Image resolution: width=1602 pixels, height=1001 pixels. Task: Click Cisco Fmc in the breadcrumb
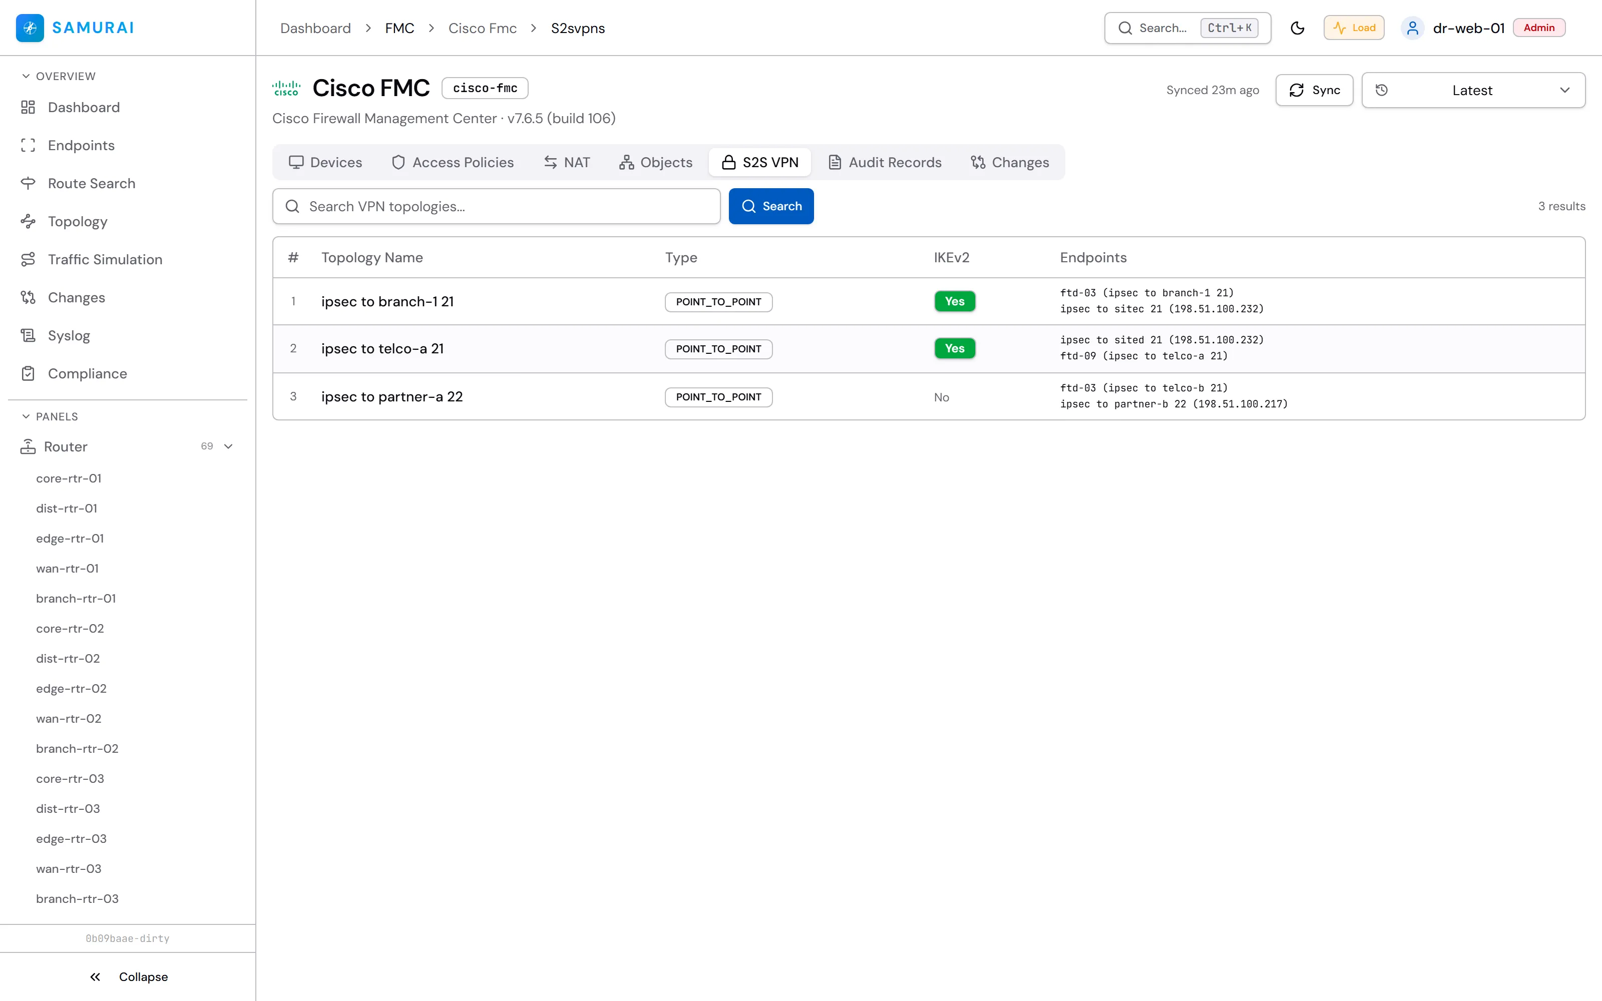click(483, 29)
